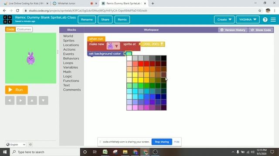
Task: Show hidden tray icons chevron
Action: point(233,152)
